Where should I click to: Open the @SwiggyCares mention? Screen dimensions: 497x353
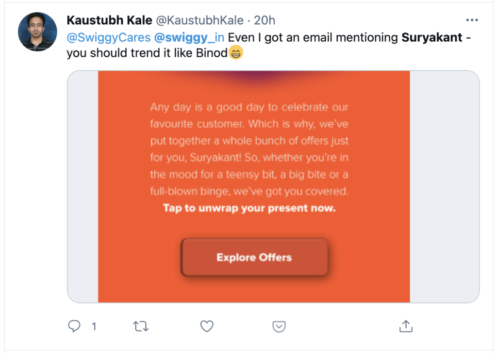pos(109,37)
